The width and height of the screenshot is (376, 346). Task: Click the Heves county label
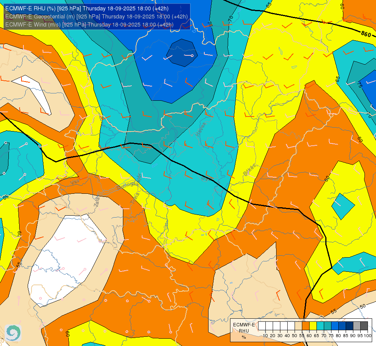[x=201, y=129]
